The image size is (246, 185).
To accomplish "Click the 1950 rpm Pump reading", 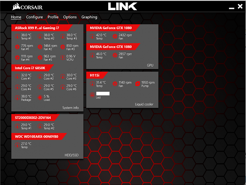I will pyautogui.click(x=148, y=82).
